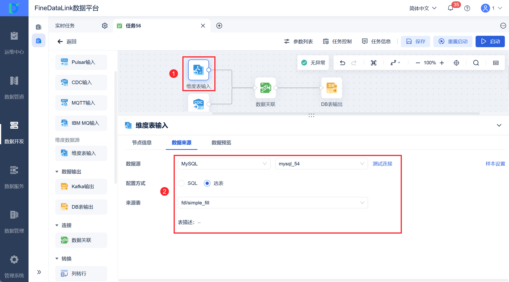509x282 pixels.
Task: Open 任务信息
Action: click(x=376, y=42)
